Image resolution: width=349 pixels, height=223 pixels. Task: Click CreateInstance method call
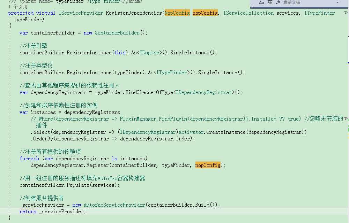[226, 132]
